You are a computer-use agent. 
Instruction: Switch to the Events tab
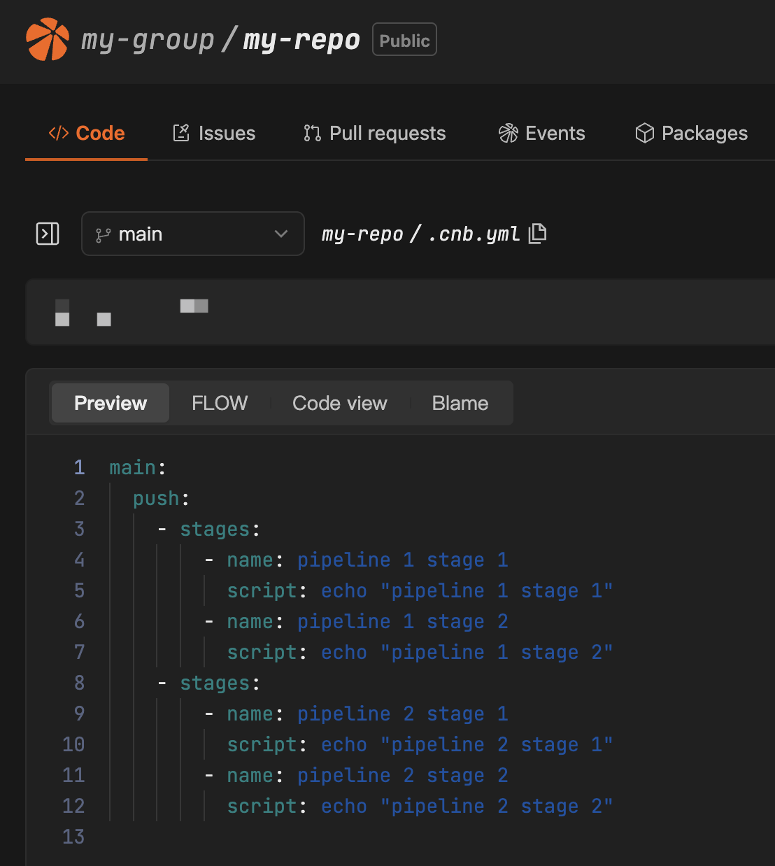point(541,133)
